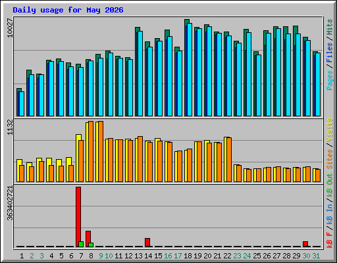
Task: Click day label 29 on the x-axis
Action: click(x=296, y=256)
